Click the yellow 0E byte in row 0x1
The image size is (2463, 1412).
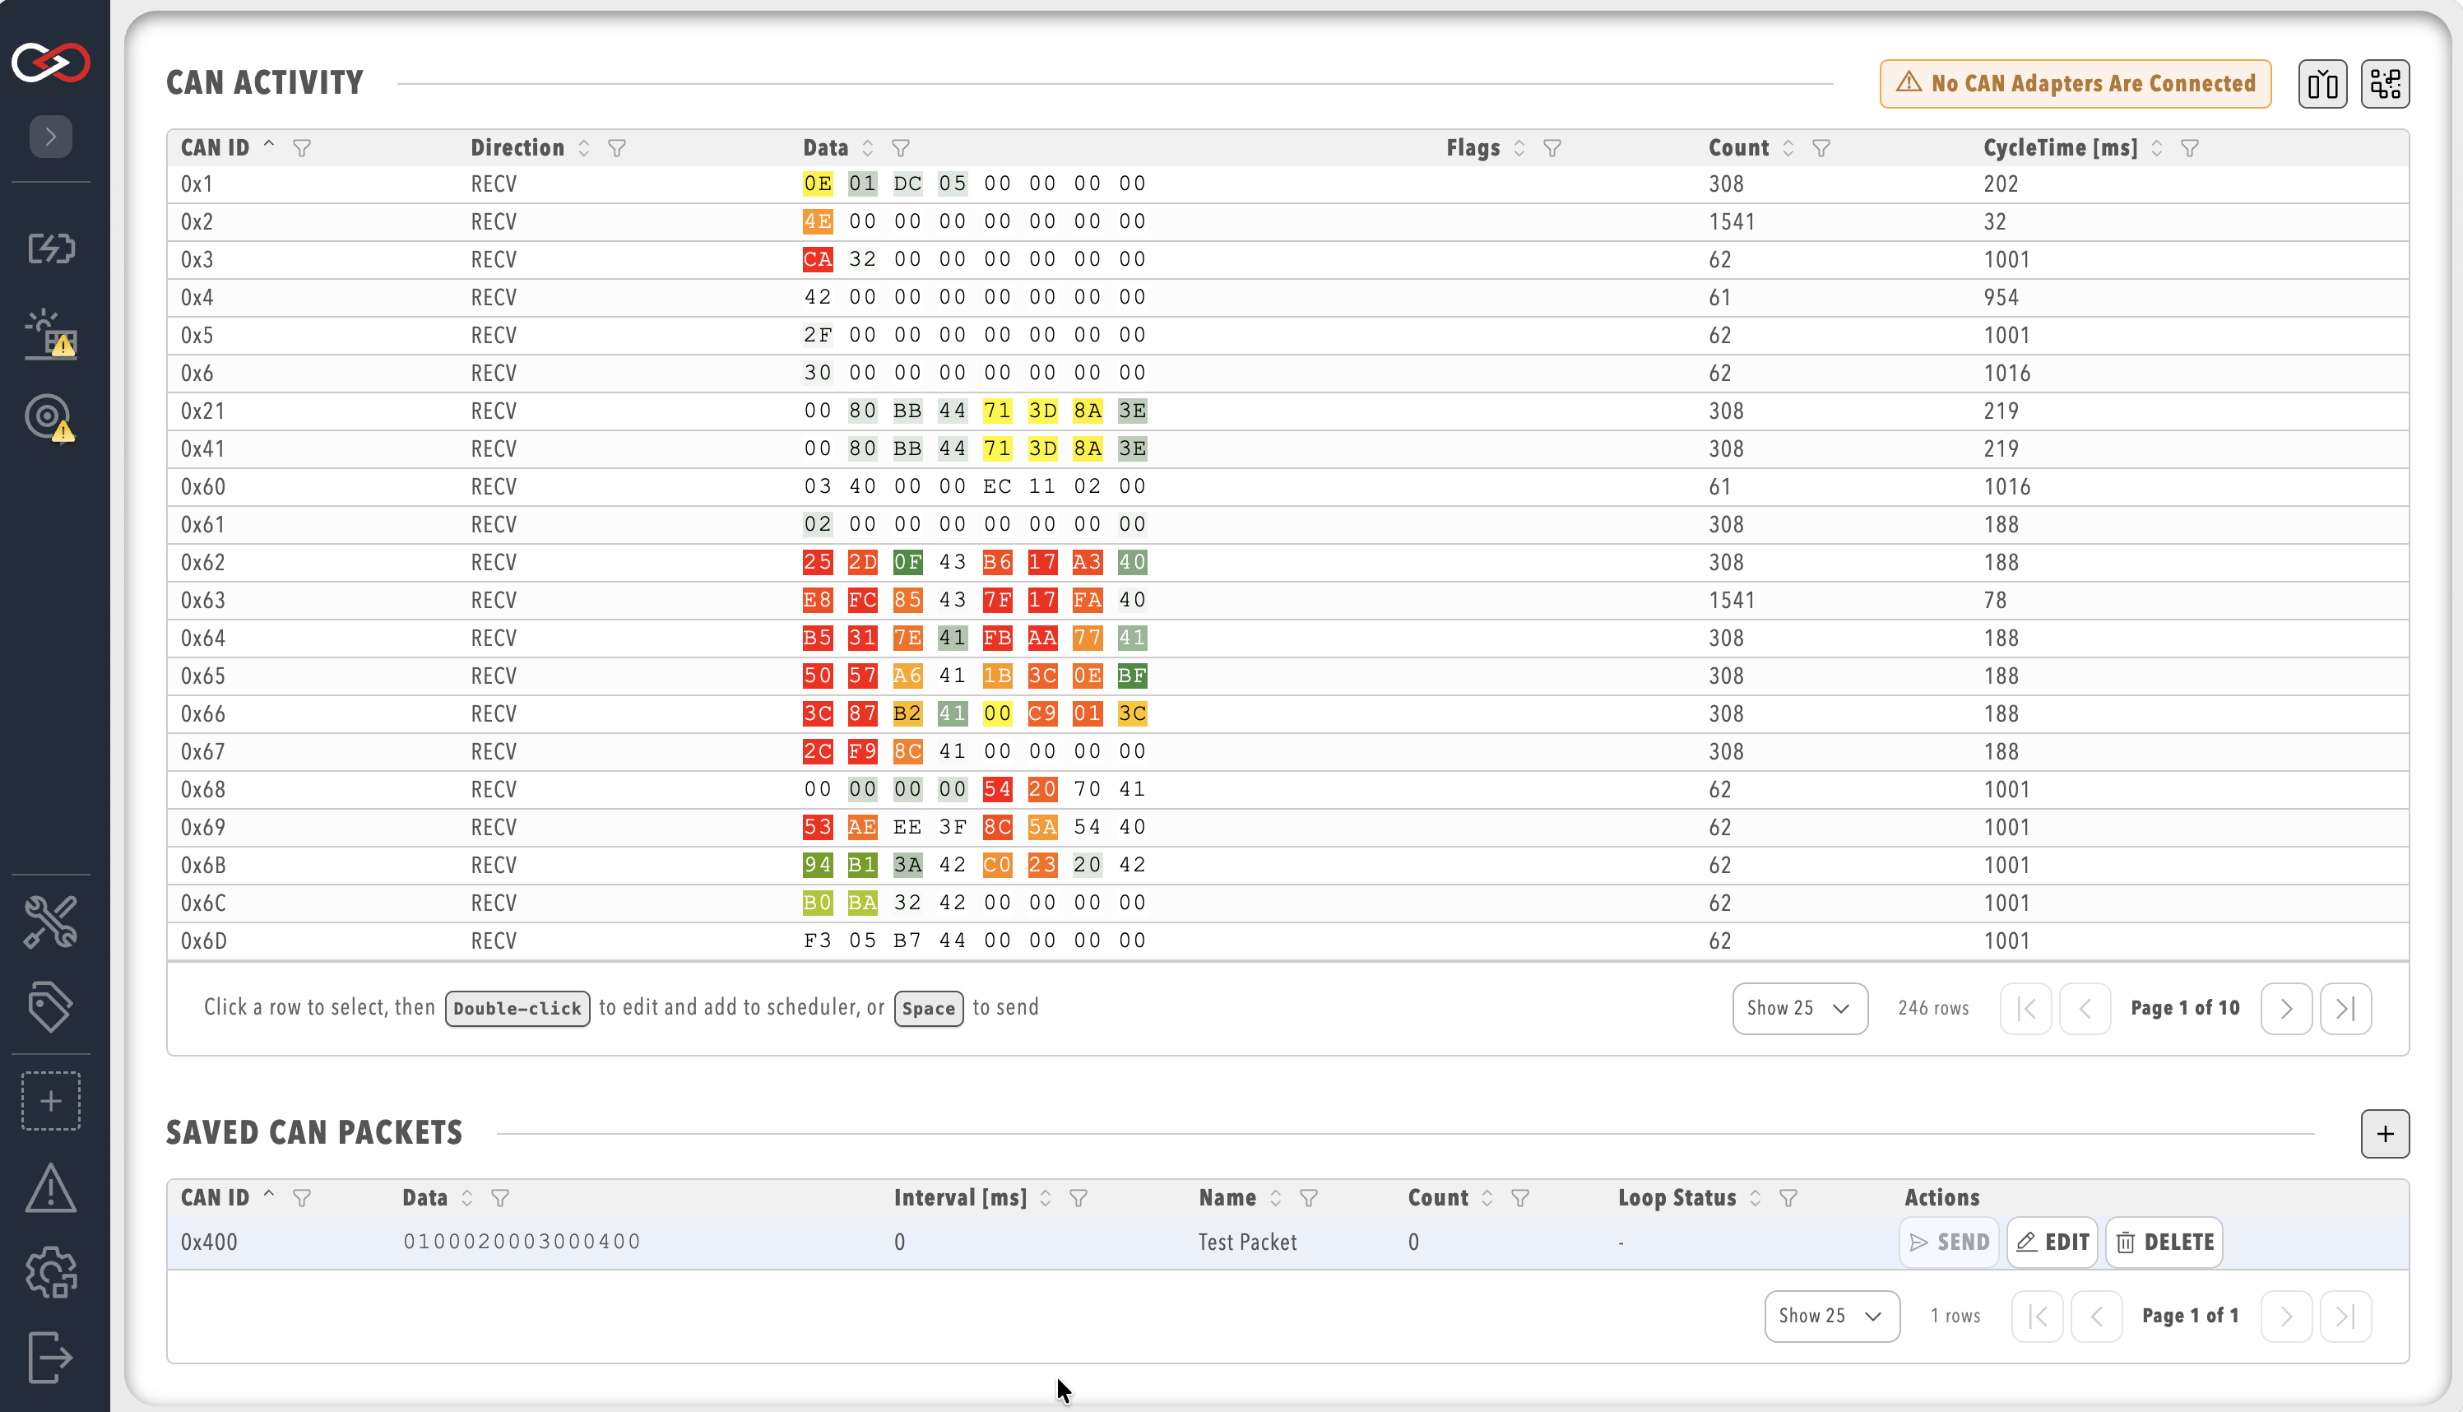(817, 184)
